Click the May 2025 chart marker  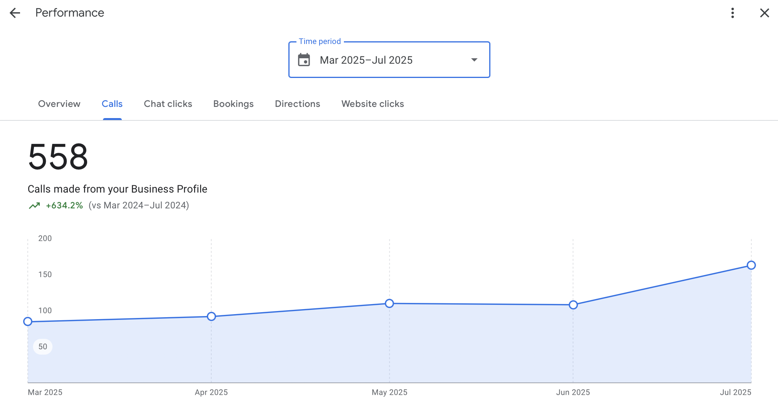pos(389,303)
